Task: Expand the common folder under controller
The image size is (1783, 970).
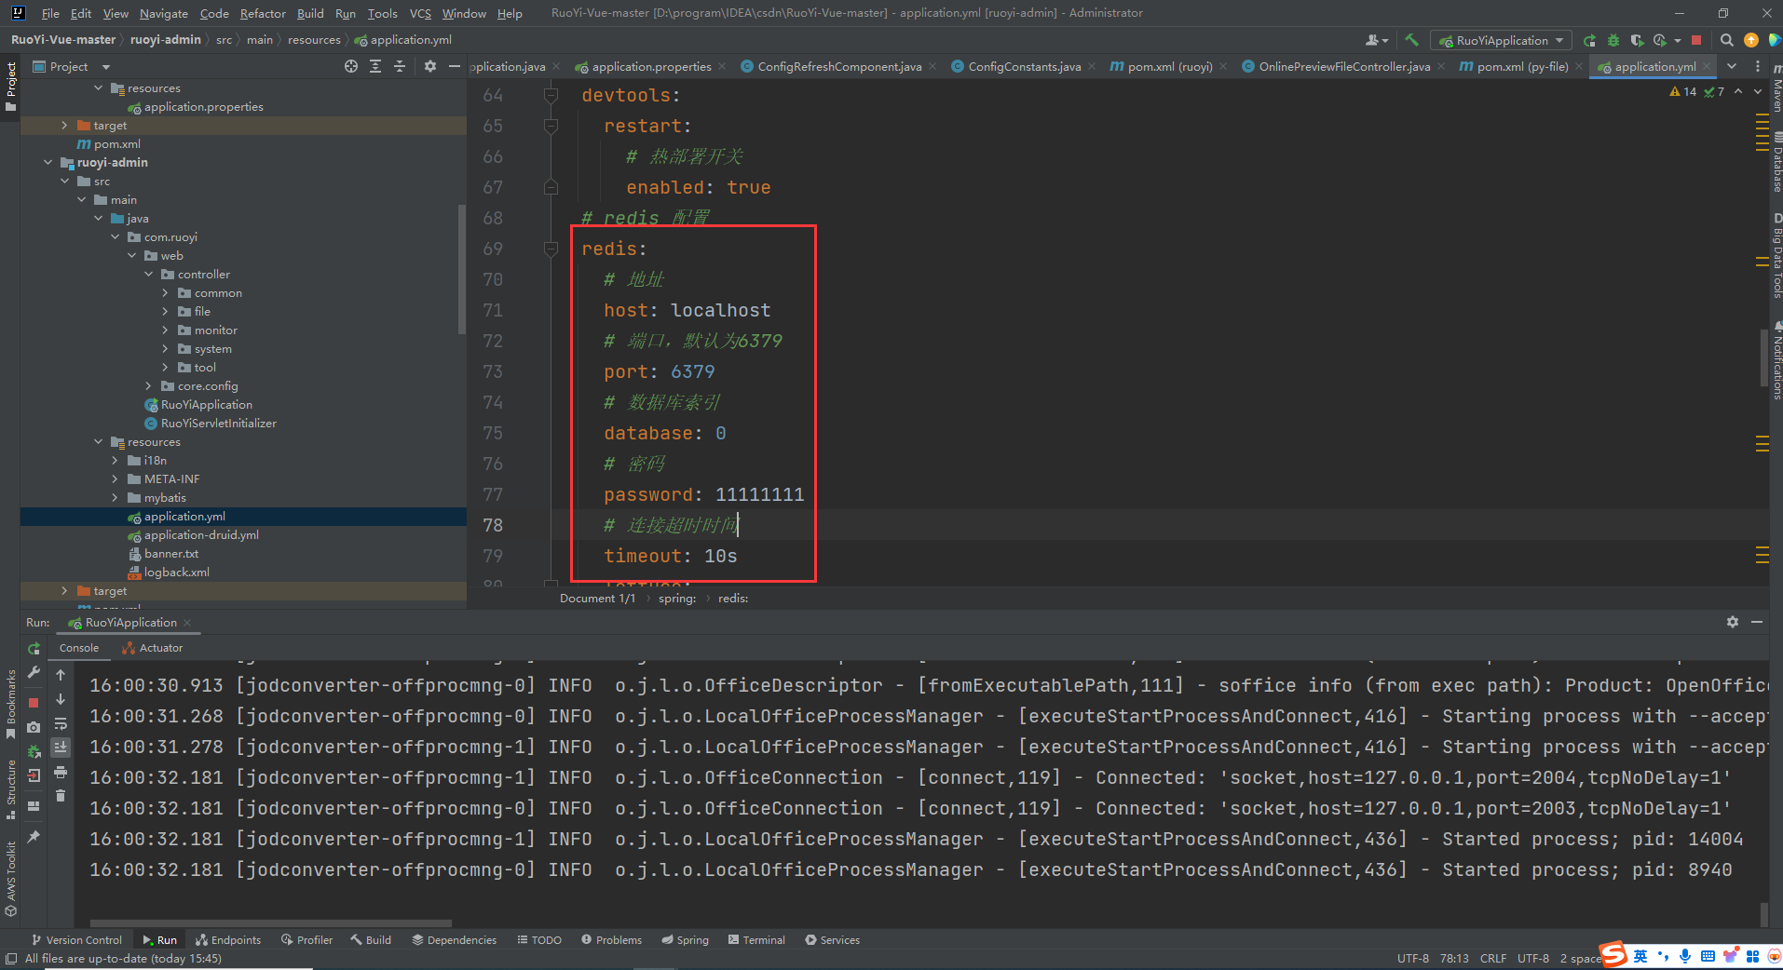Action: click(x=166, y=292)
